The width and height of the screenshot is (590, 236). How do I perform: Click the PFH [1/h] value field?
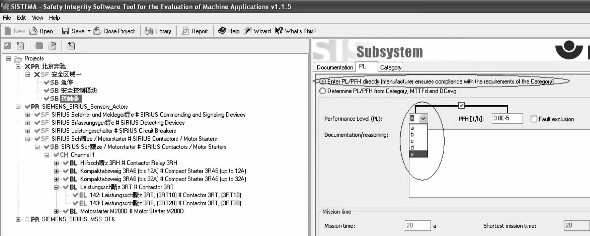507,119
